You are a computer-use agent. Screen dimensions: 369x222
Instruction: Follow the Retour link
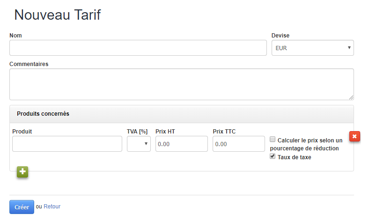tap(52, 207)
